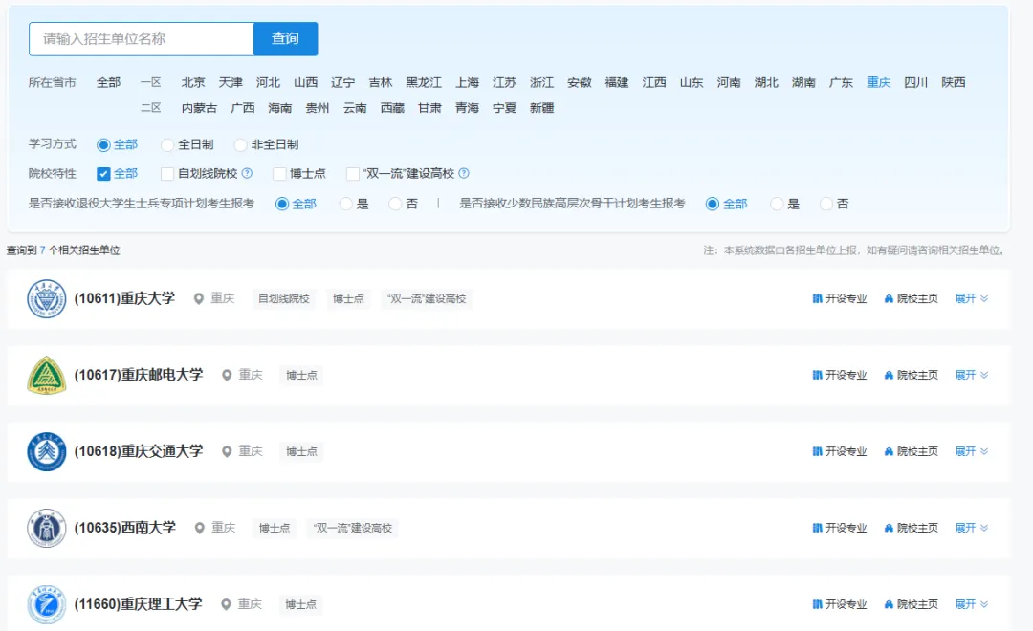Screen dimensions: 1033x631
Task: Open 院校主页 for 西南大学
Action: pyautogui.click(x=912, y=528)
